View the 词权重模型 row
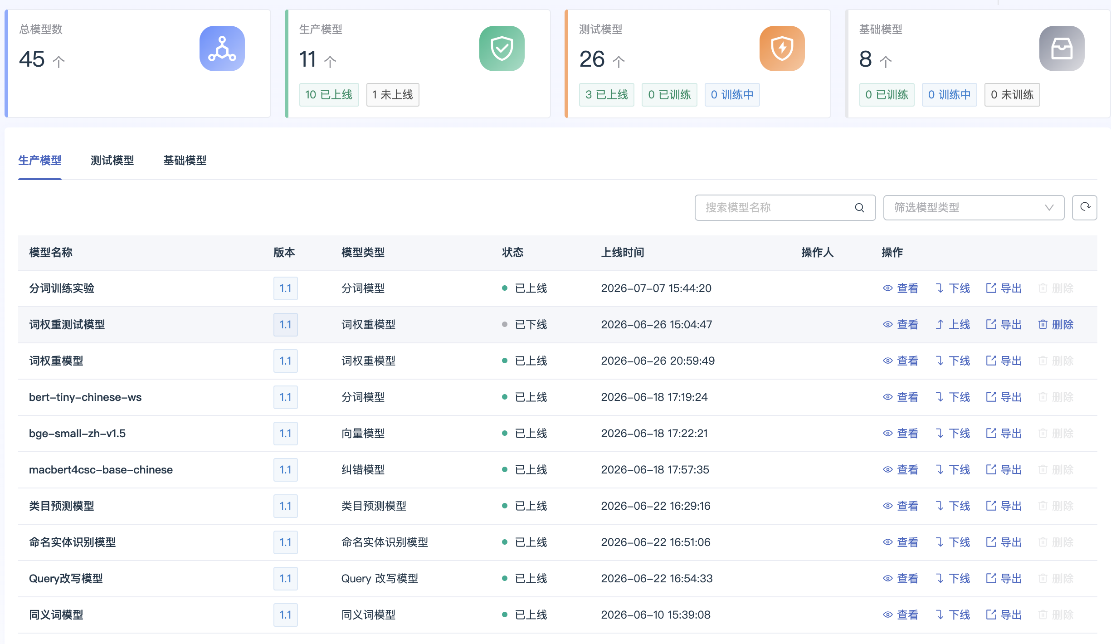 [x=901, y=361]
